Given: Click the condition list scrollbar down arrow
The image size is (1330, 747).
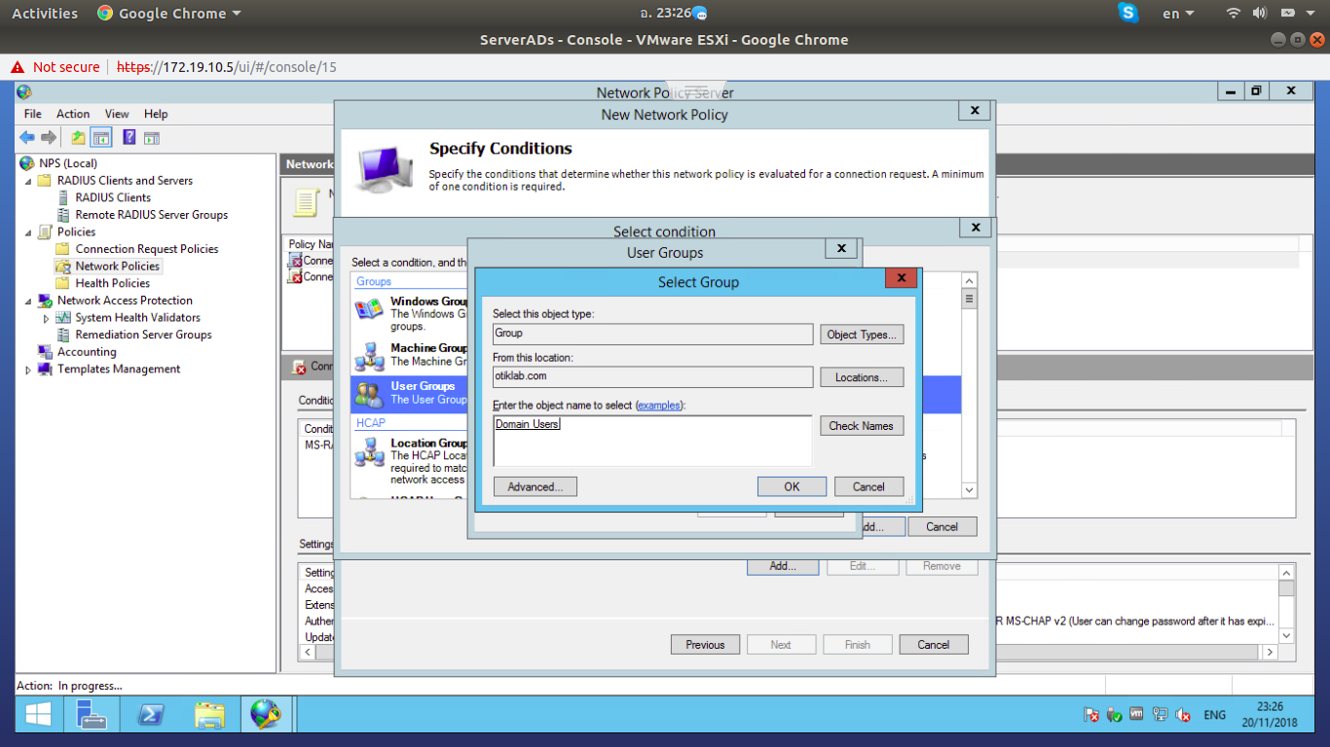Looking at the screenshot, I should [969, 491].
